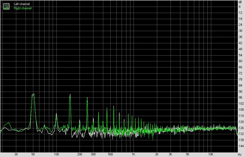Viewport: 245px width, 157px height.
Task: Click the "10K" frequency axis label
Action: (211, 154)
